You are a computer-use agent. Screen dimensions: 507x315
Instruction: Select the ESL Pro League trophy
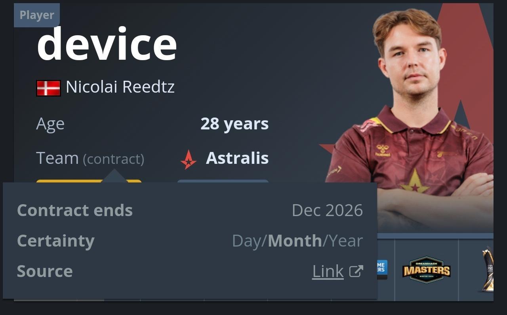488,270
